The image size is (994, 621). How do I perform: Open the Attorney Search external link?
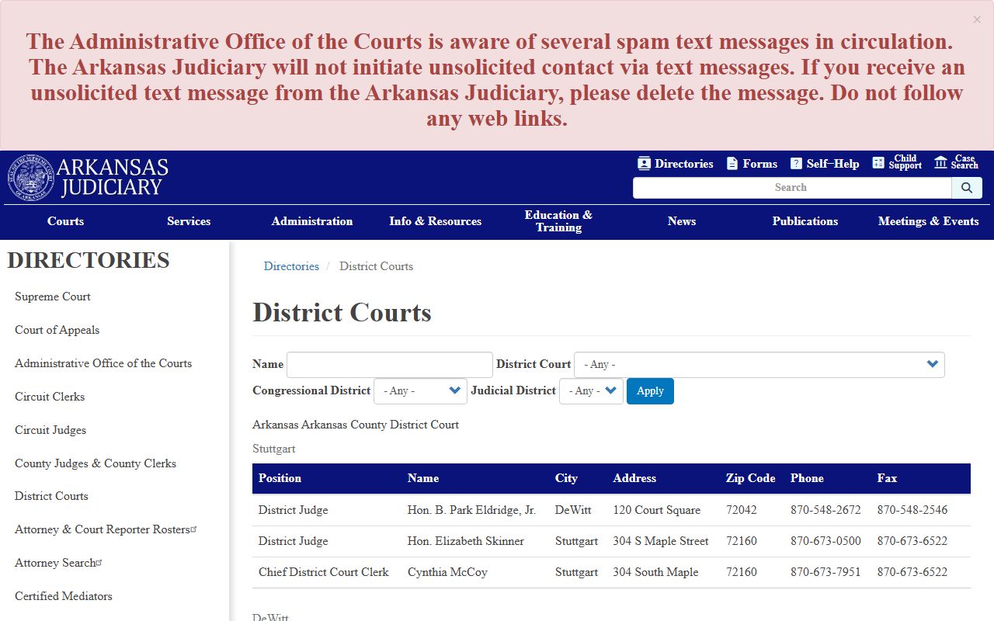click(x=58, y=563)
